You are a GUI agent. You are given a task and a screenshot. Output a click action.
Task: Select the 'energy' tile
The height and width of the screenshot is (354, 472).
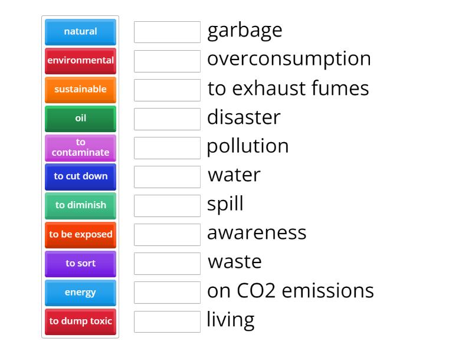tap(80, 292)
